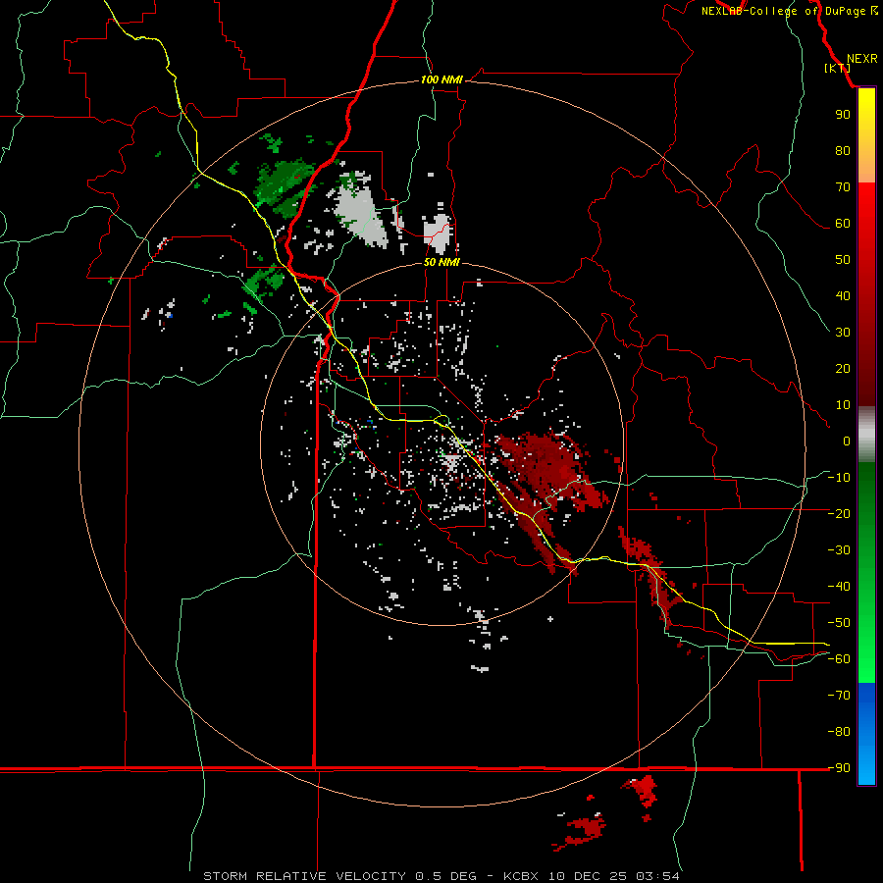Click the large gray echo north of radar
This screenshot has height=883, width=883.
(x=360, y=214)
